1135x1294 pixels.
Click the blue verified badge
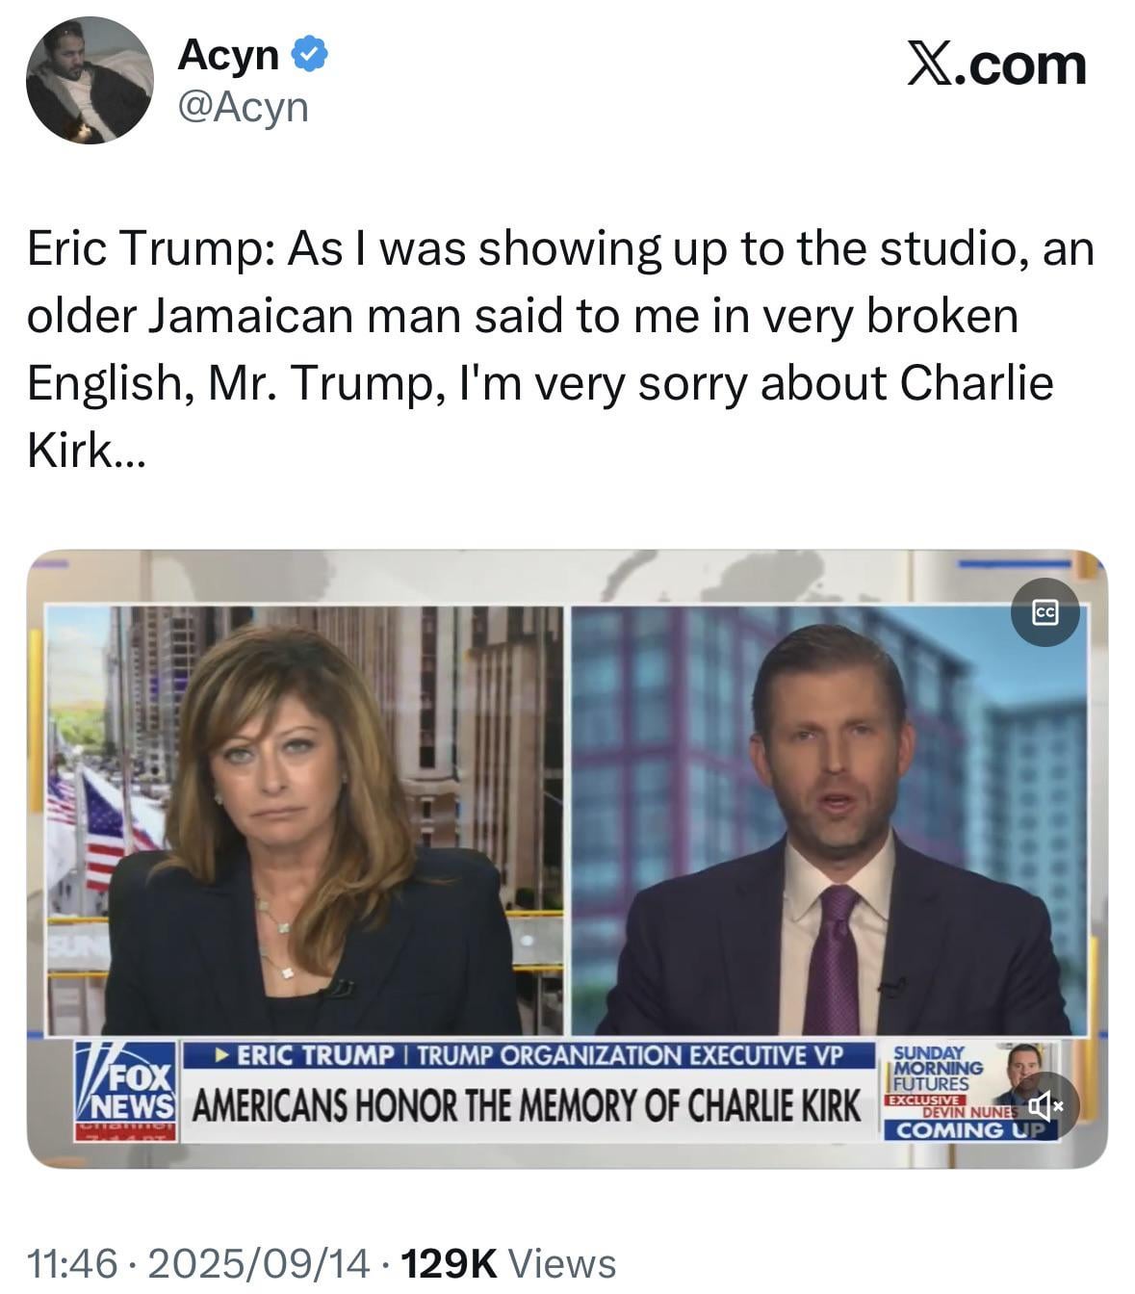tap(310, 55)
